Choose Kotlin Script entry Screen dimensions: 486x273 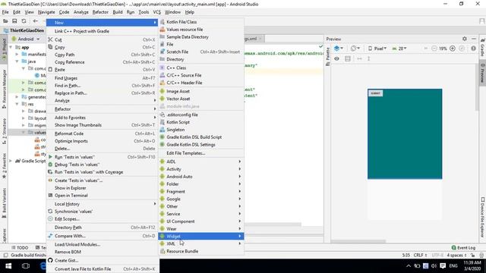200,122
